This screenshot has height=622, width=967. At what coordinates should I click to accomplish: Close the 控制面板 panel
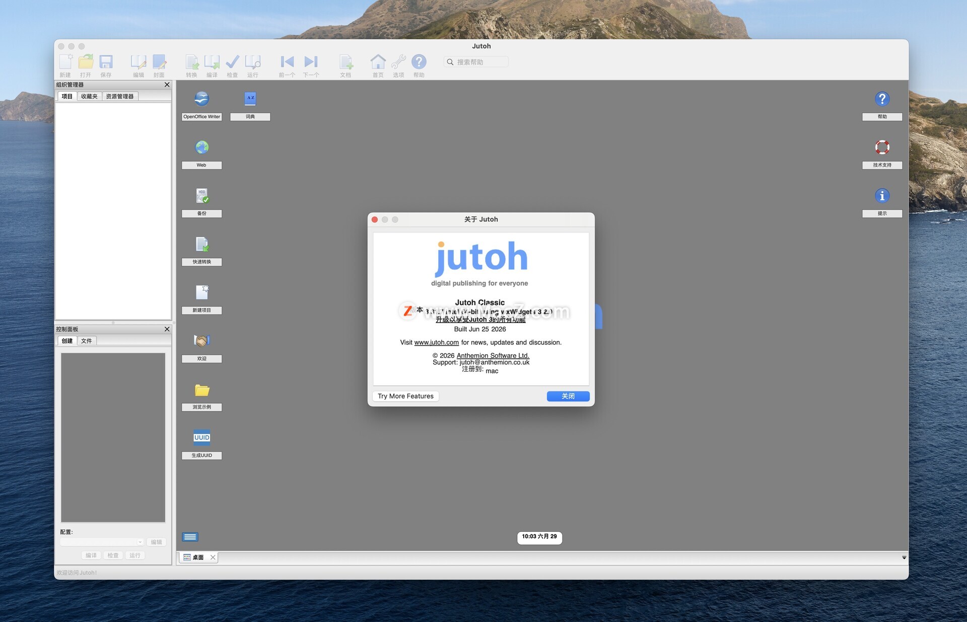(167, 329)
